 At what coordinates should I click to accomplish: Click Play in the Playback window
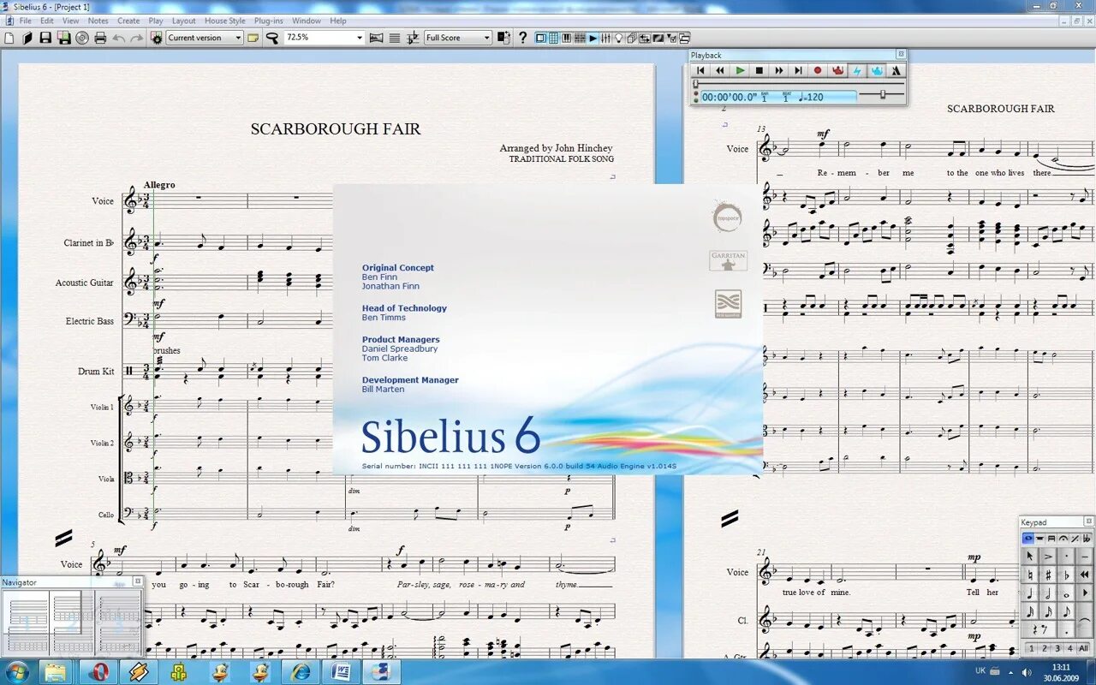pos(740,70)
